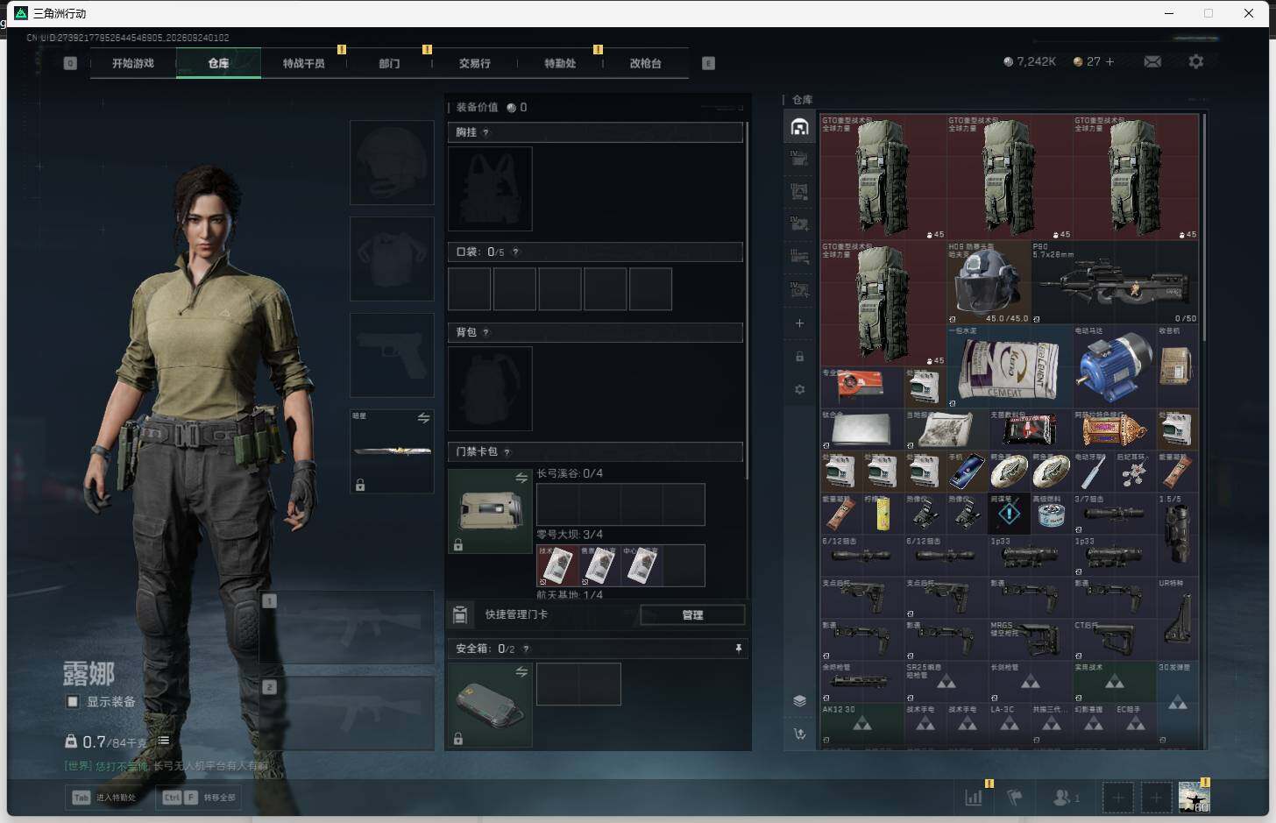1276x823 pixels.
Task: Select the 一包水泥 cement bag item
Action: point(1010,366)
